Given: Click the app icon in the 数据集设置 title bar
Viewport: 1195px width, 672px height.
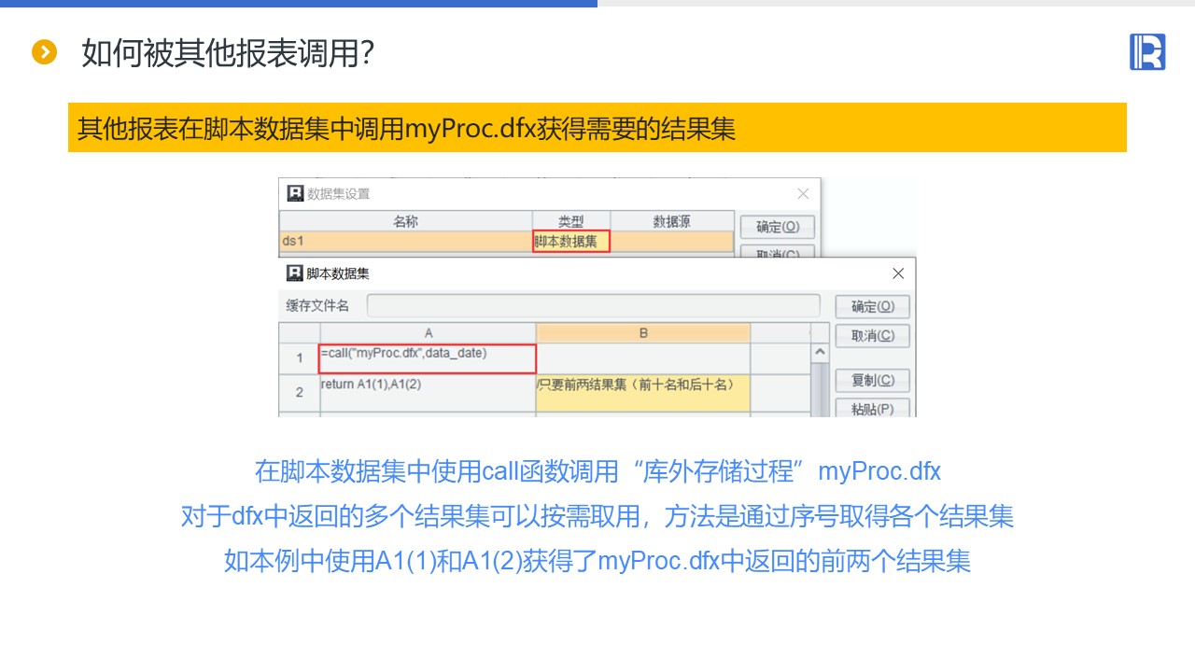Looking at the screenshot, I should (x=295, y=193).
